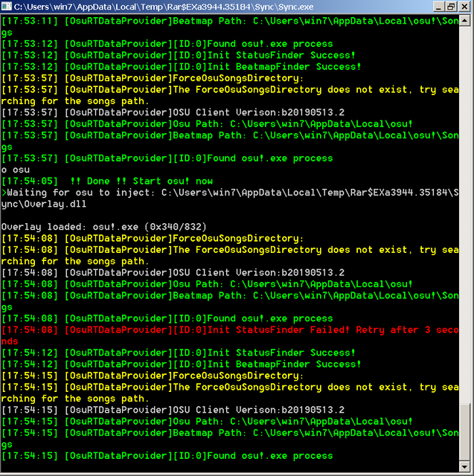Click the 17:54:12 'Init BeatmapFinder Success!' line
The height and width of the screenshot is (476, 474).
tap(182, 364)
